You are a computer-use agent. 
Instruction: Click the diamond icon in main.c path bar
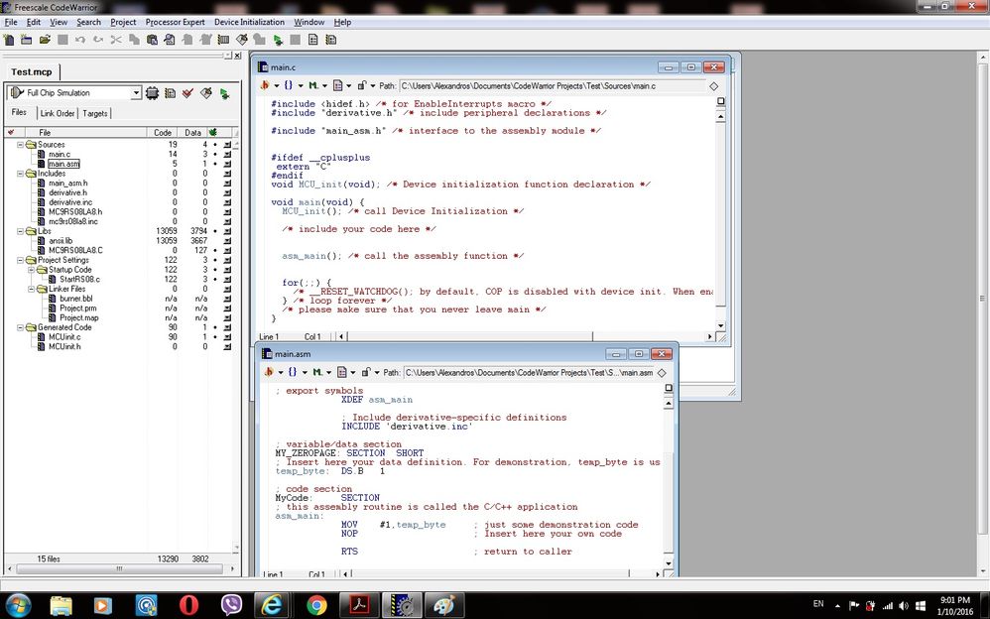(x=714, y=86)
